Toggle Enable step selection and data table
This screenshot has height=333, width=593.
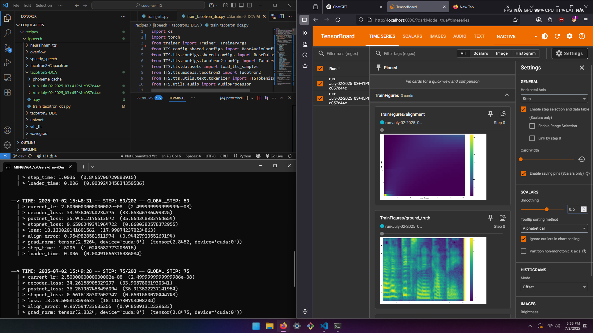(x=523, y=109)
